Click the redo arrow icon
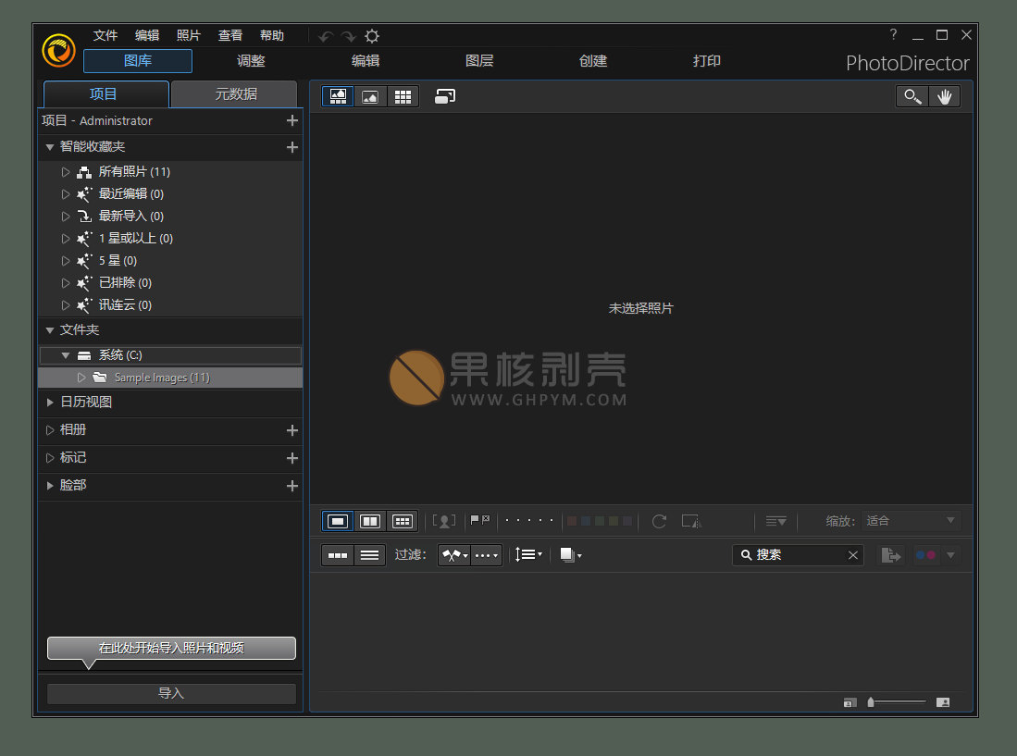 coord(349,36)
